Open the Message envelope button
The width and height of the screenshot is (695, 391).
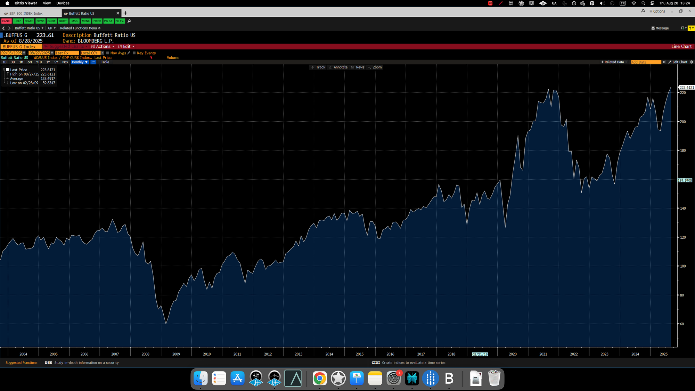click(x=660, y=28)
